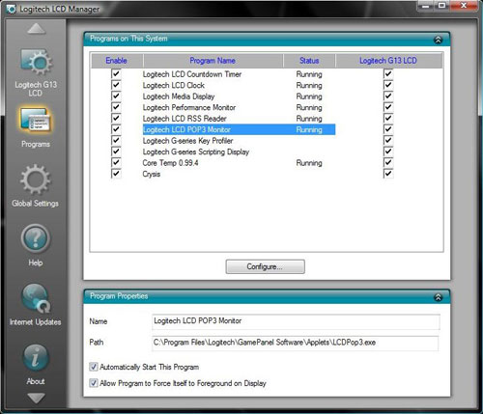Viewport: 483px width, 414px height.
Task: Toggle Enable checkbox for Logitech LCD Countdown Timer
Action: 116,74
